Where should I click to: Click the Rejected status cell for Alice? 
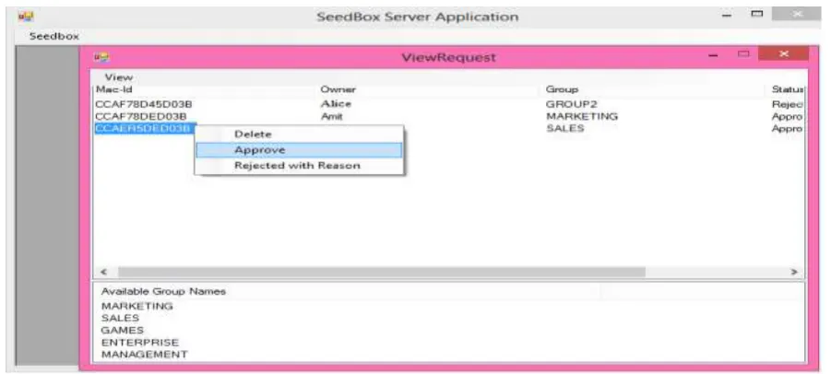pyautogui.click(x=789, y=104)
